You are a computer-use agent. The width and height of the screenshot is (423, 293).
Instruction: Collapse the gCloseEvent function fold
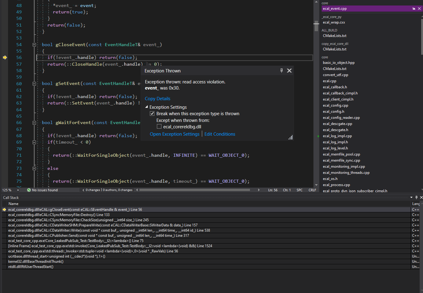(x=34, y=44)
